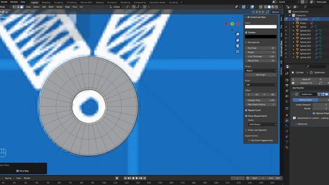Toggle Subdivision modifier on cage icon

coord(319,95)
